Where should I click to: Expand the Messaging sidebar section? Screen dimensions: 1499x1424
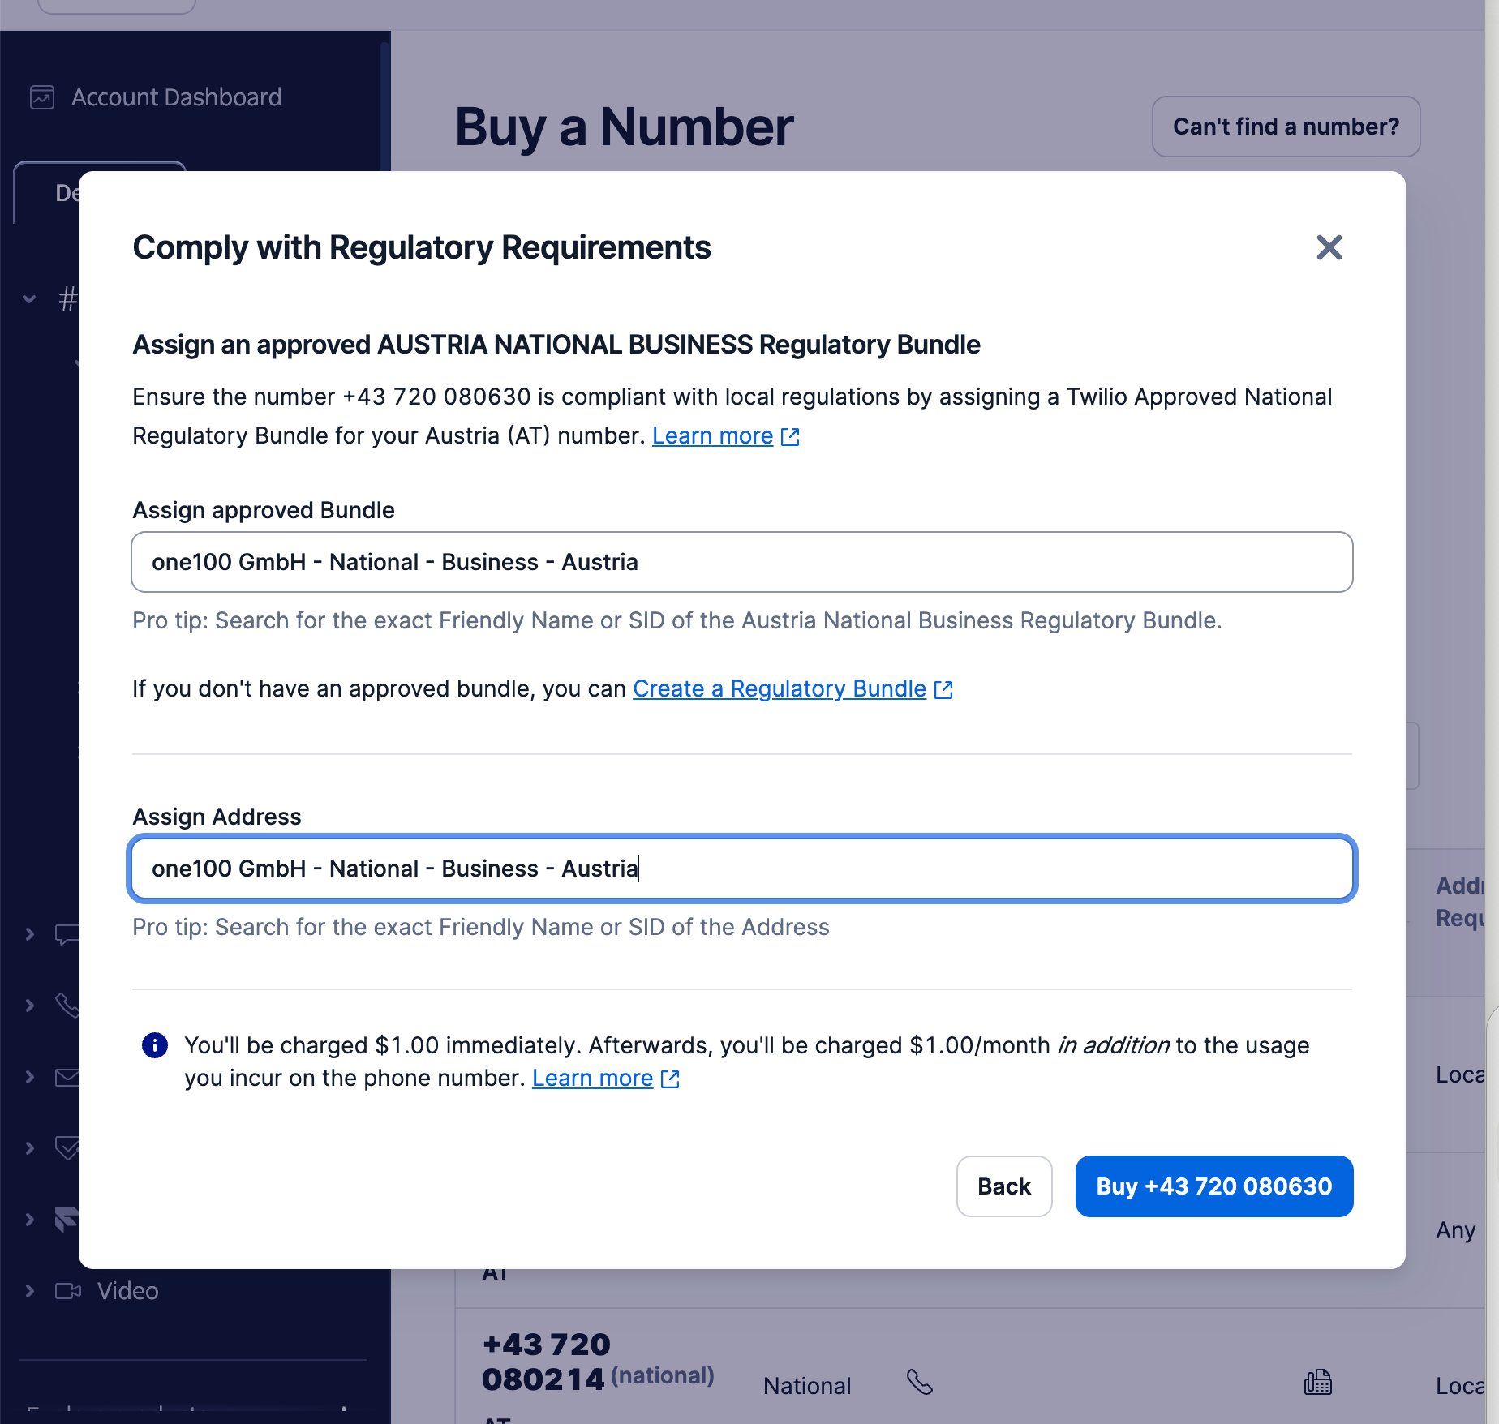28,933
